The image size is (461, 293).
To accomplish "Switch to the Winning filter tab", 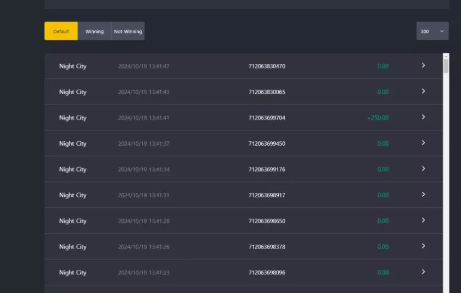I will pyautogui.click(x=94, y=31).
